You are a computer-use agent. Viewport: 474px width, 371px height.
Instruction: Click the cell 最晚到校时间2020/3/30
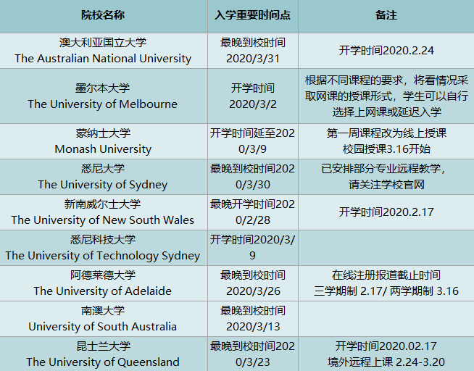coord(253,177)
